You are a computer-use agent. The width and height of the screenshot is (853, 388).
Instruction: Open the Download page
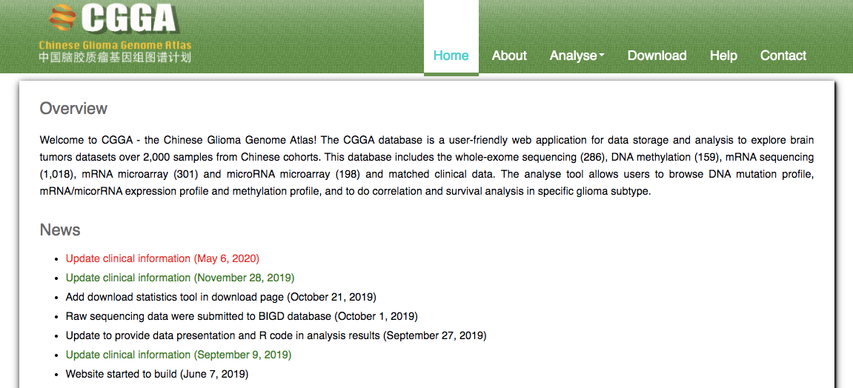pyautogui.click(x=657, y=56)
